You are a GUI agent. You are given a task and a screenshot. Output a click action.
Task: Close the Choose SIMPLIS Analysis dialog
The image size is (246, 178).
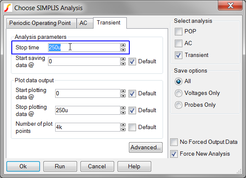pyautogui.click(x=230, y=5)
